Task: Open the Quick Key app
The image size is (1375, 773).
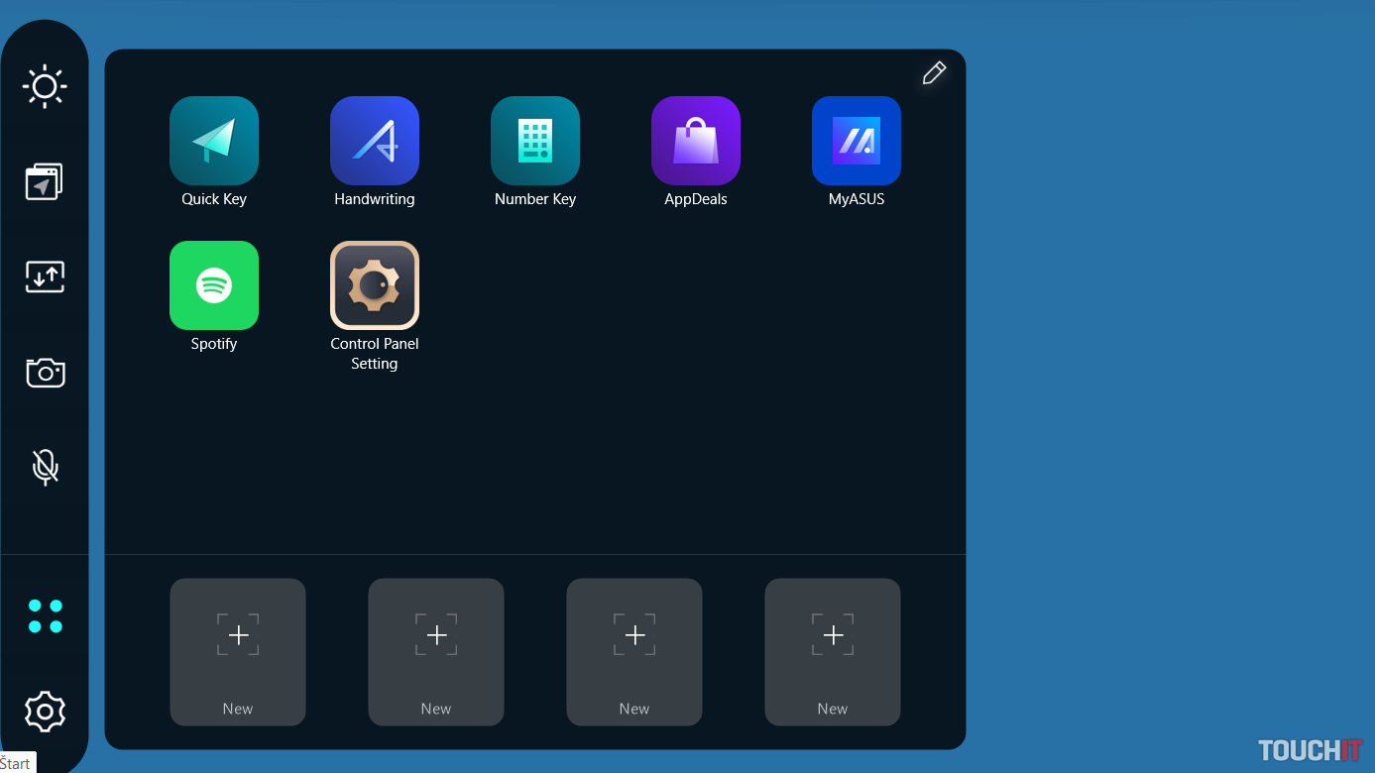Action: pos(214,141)
